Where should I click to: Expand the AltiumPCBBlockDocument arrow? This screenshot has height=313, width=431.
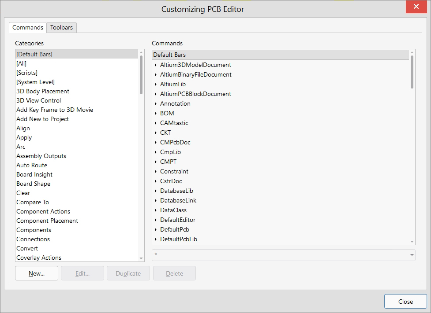point(156,94)
